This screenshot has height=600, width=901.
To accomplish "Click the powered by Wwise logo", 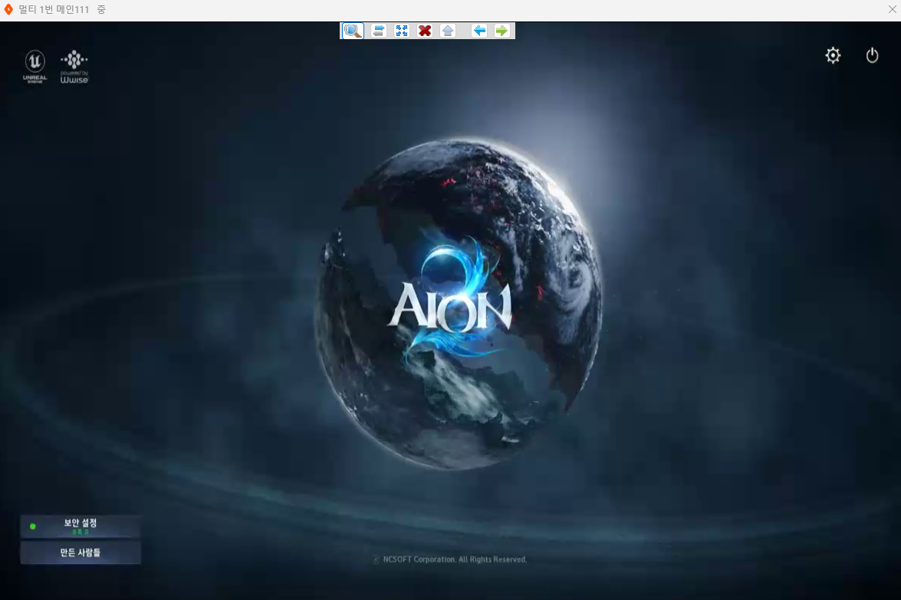I will point(74,66).
